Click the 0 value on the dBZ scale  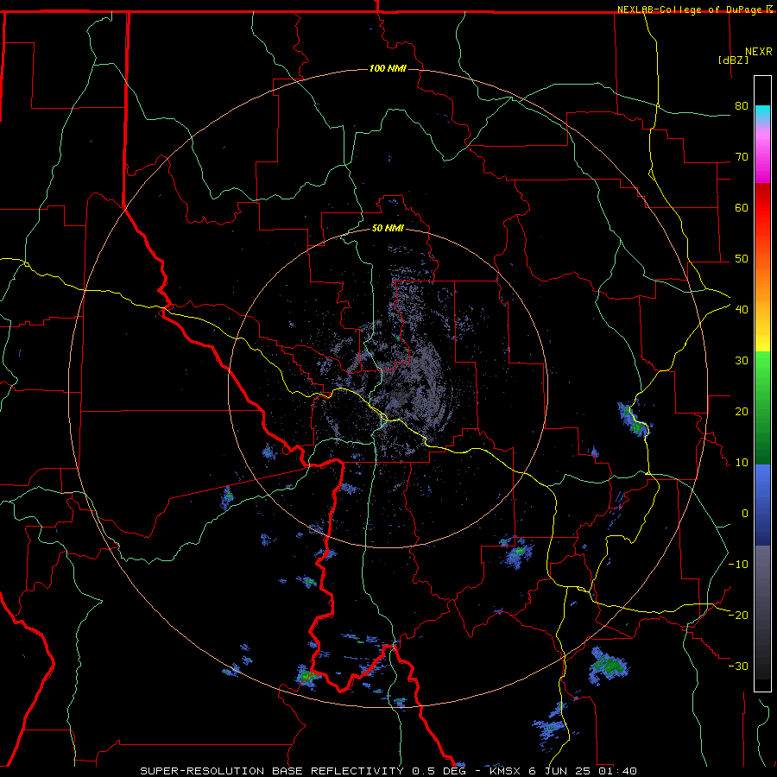click(745, 514)
